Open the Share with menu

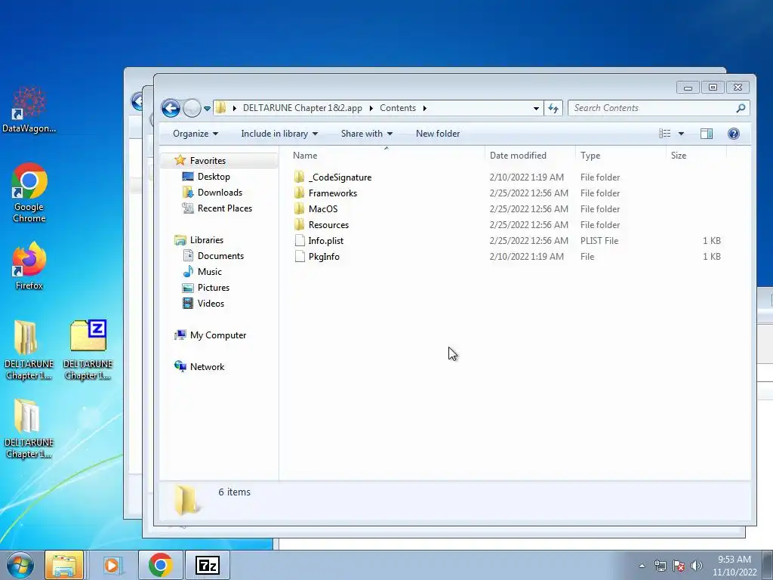367,134
